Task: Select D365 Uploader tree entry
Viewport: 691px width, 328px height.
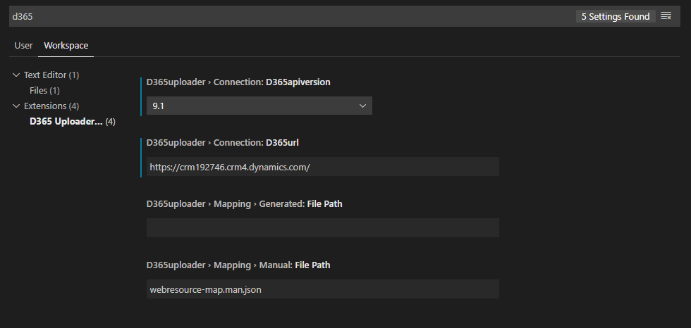Action: click(x=72, y=121)
